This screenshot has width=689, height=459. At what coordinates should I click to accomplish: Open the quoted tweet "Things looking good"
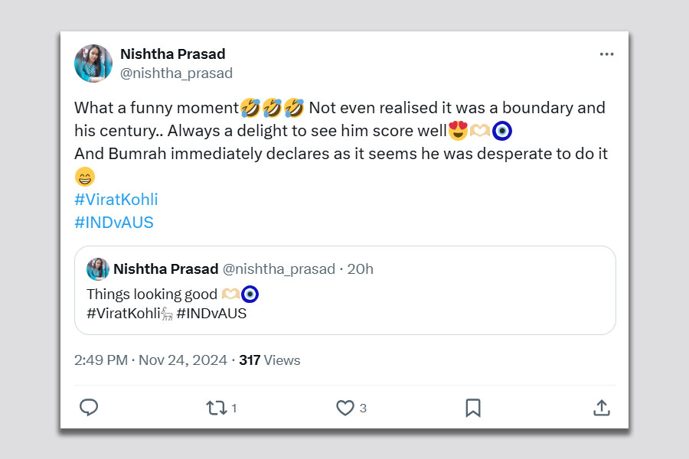[x=344, y=303]
